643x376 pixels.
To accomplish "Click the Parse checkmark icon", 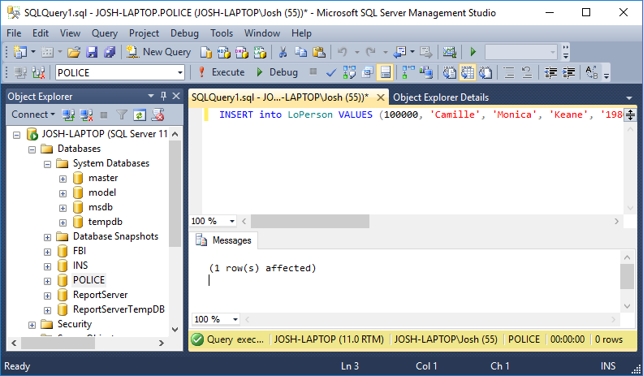I will point(331,72).
